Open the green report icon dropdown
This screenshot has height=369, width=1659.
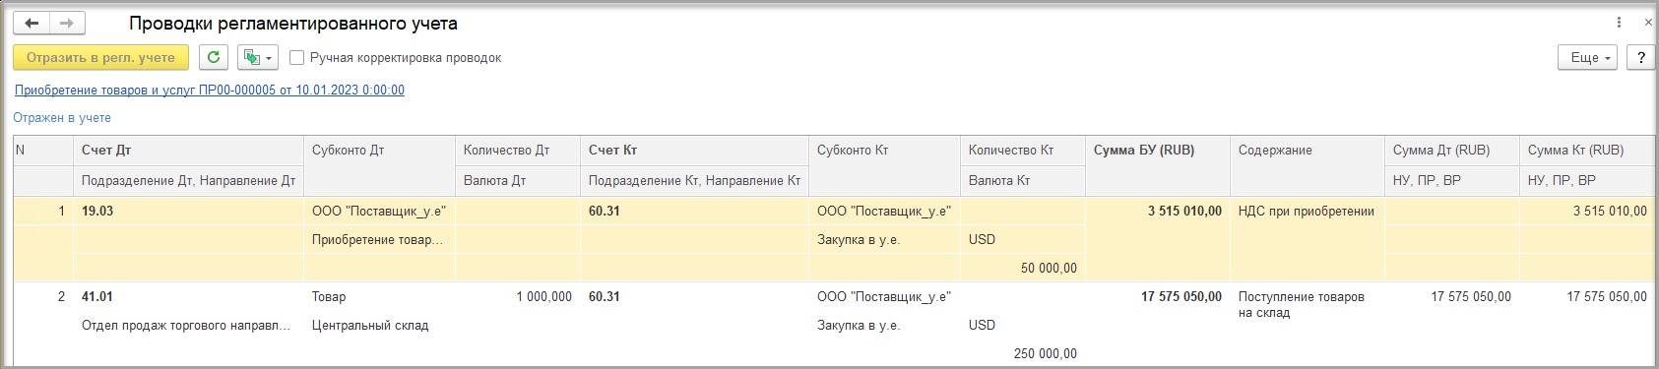pyautogui.click(x=258, y=58)
